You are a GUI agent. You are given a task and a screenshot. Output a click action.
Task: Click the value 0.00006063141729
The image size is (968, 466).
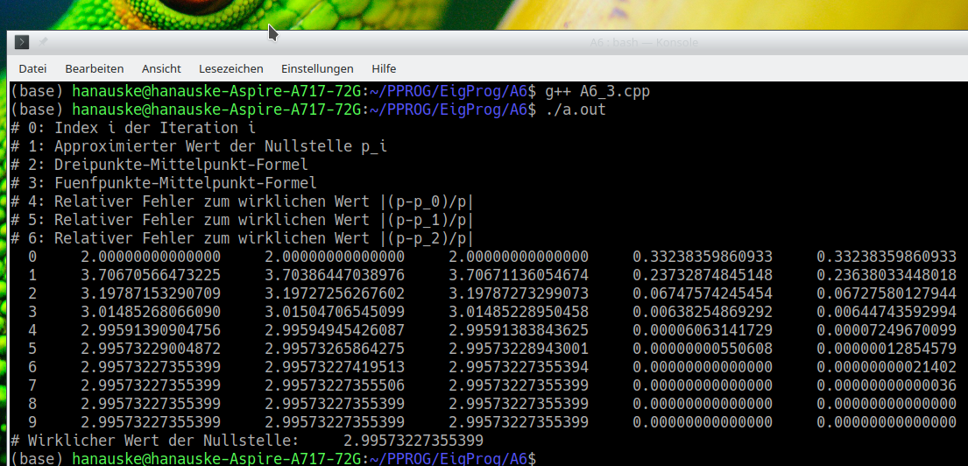click(703, 330)
